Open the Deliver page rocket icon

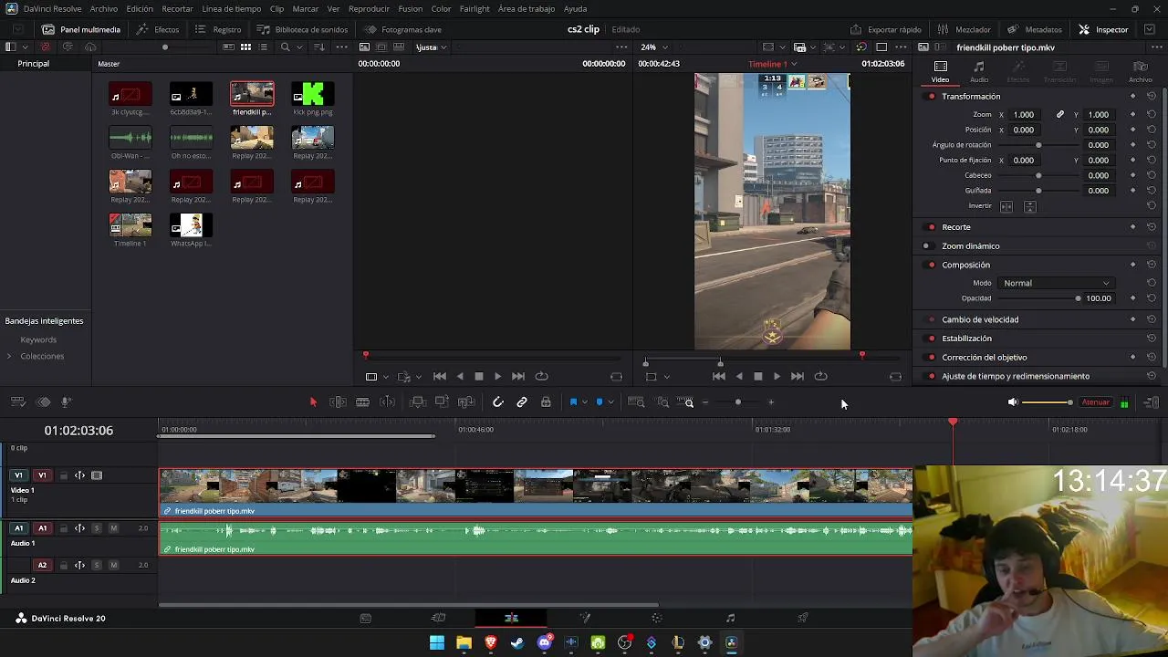[x=803, y=618]
